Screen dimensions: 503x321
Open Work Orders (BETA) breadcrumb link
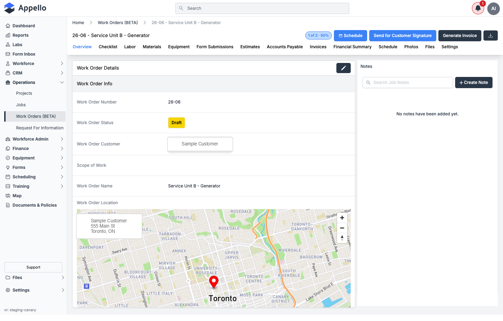point(118,23)
